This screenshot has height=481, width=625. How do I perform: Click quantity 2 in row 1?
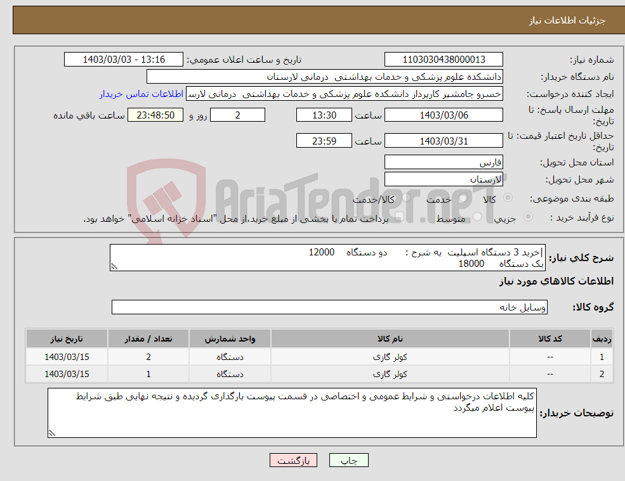[148, 357]
